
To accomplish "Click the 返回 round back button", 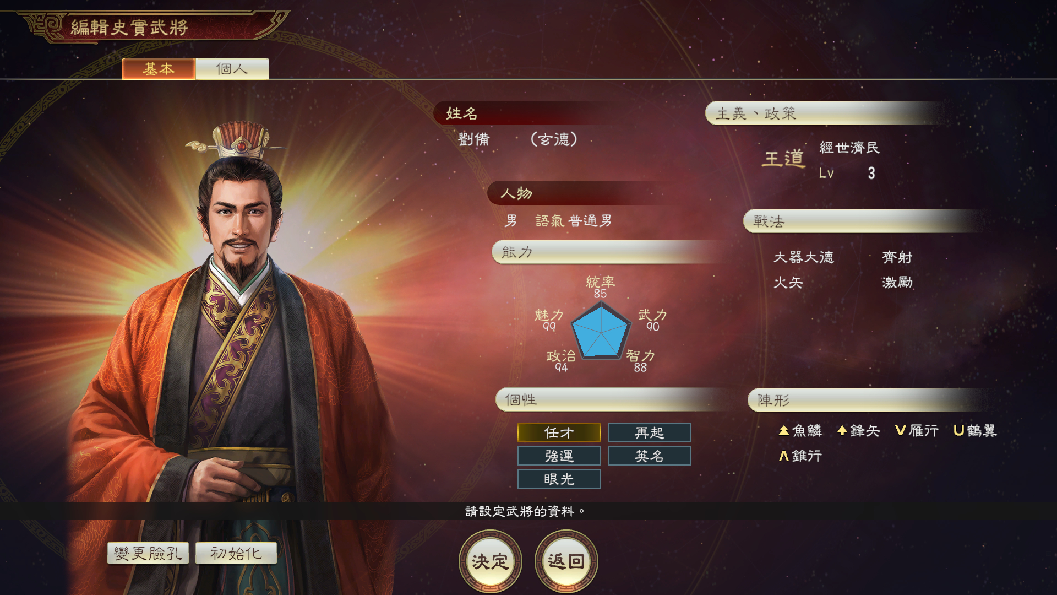I will [566, 561].
